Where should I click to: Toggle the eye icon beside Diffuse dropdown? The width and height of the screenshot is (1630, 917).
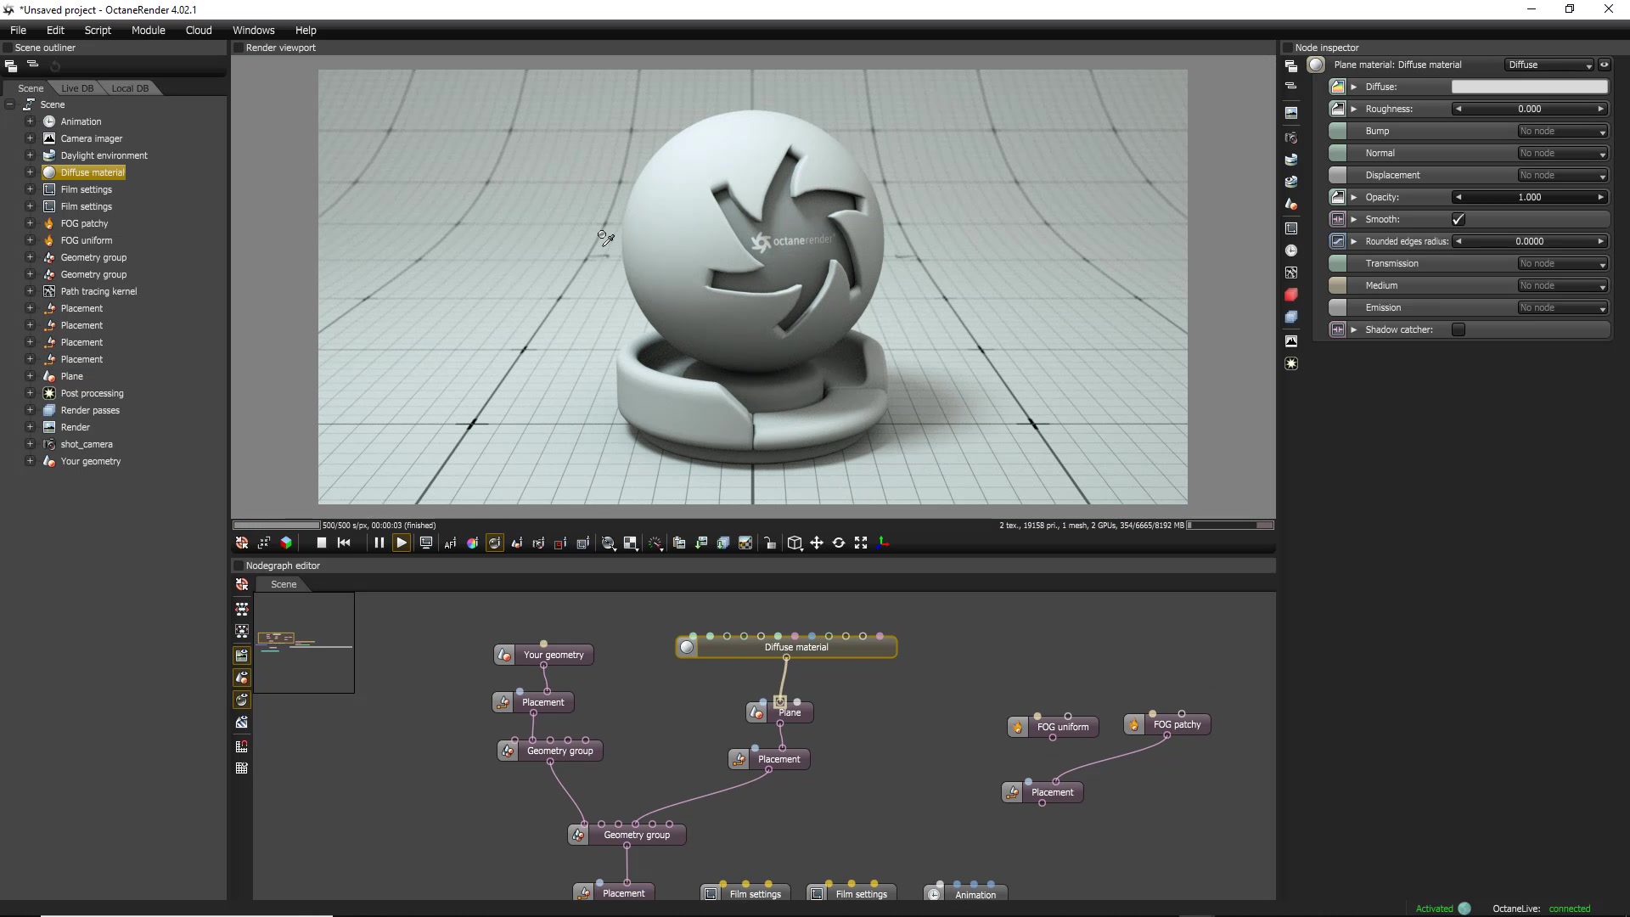[x=1605, y=65]
